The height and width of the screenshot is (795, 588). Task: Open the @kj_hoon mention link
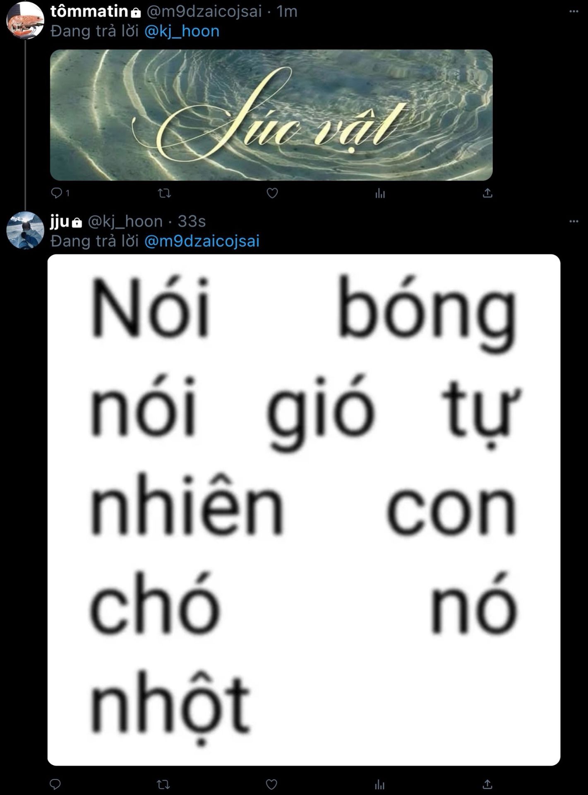pos(182,31)
